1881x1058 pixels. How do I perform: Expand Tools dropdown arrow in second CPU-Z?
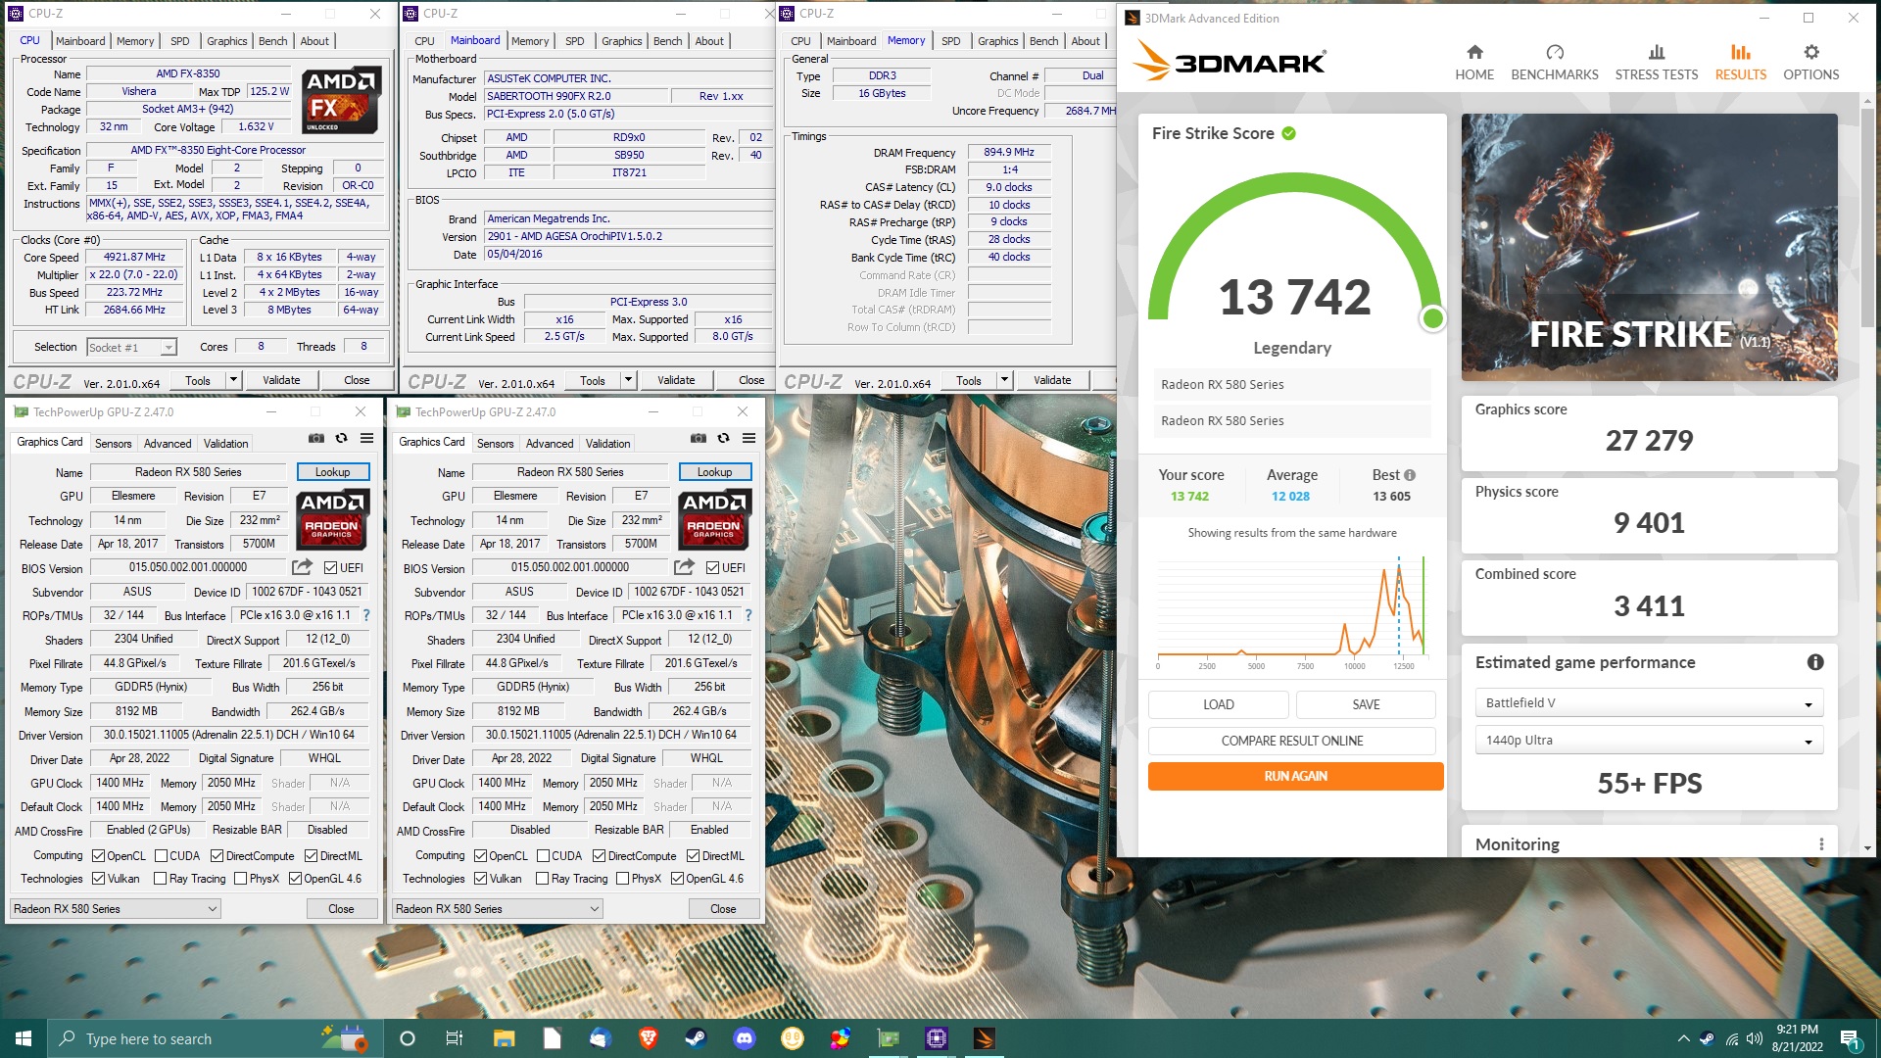(628, 380)
